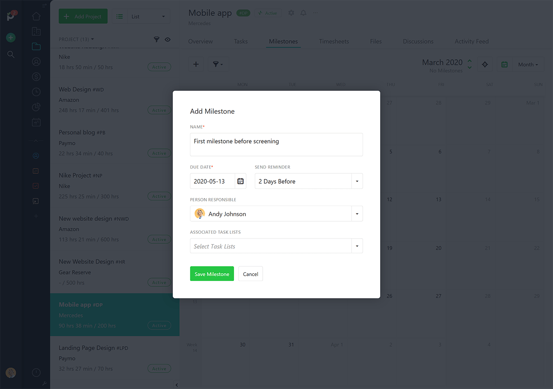Open the Activity Feed tab

(472, 41)
